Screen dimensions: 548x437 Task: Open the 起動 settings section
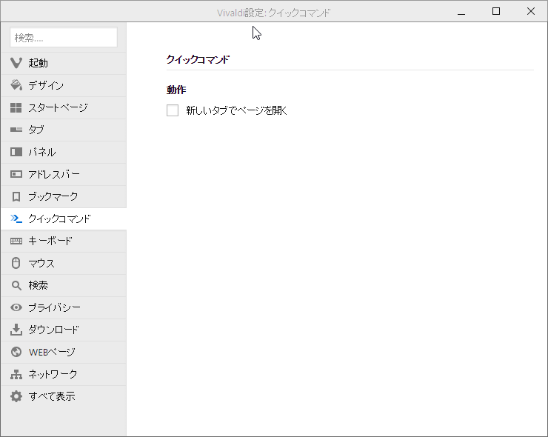[x=64, y=63]
